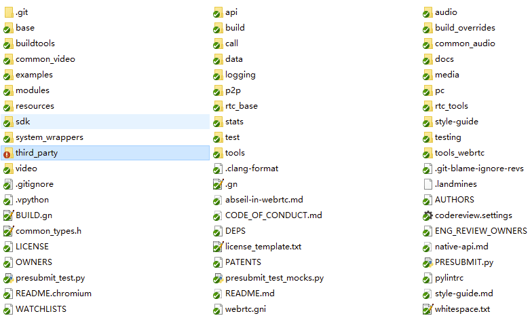Select the WATCHLISTS file
532x318 pixels.
(41, 309)
